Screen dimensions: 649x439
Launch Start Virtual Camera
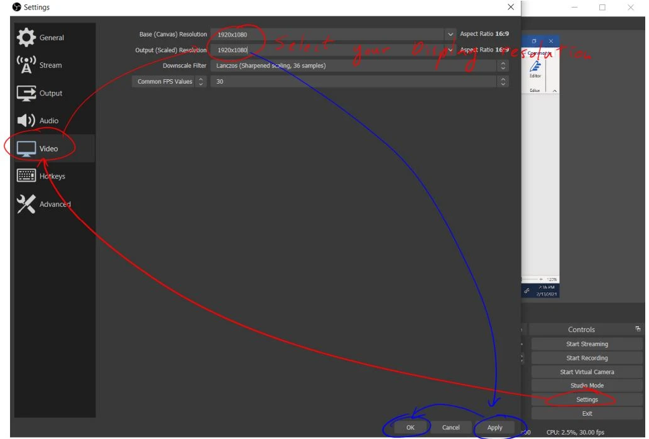587,372
